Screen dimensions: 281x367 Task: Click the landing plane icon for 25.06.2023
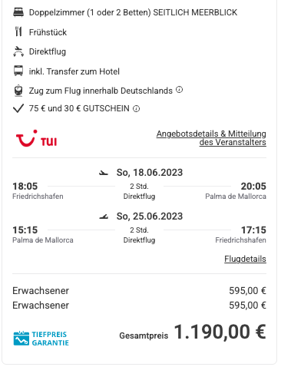click(x=104, y=217)
